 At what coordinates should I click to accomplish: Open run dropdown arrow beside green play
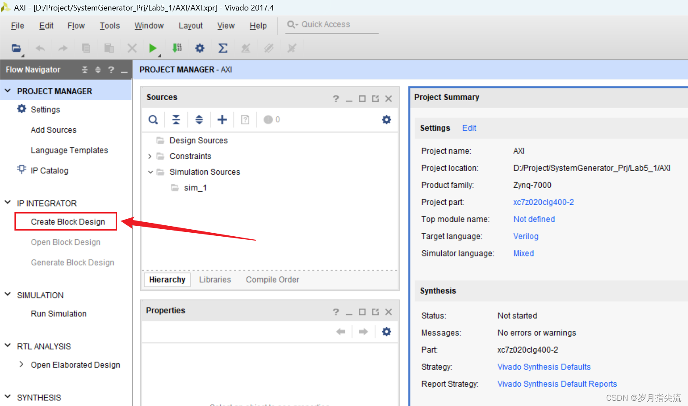pyautogui.click(x=160, y=56)
